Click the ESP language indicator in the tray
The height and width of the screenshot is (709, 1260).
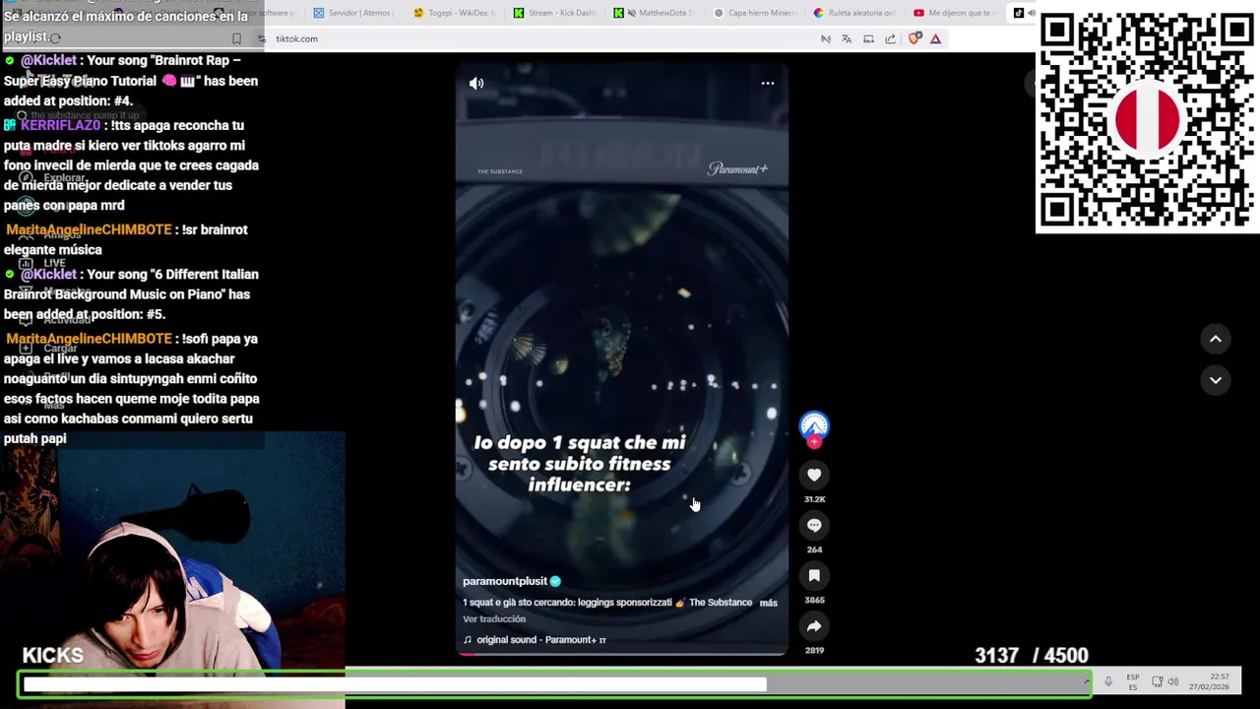(x=1133, y=681)
